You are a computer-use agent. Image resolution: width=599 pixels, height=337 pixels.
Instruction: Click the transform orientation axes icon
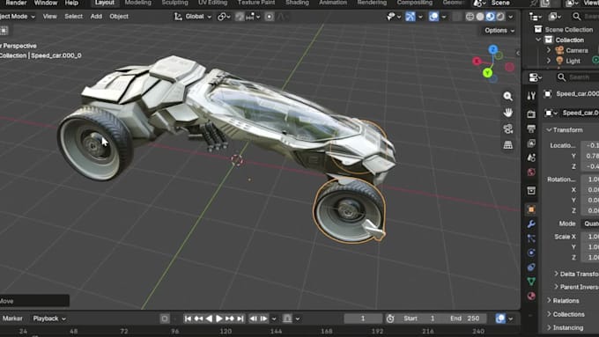[178, 17]
